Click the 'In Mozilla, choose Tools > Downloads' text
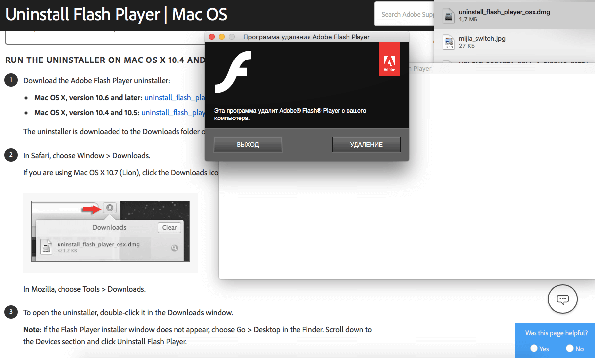This screenshot has height=358, width=595. click(84, 289)
